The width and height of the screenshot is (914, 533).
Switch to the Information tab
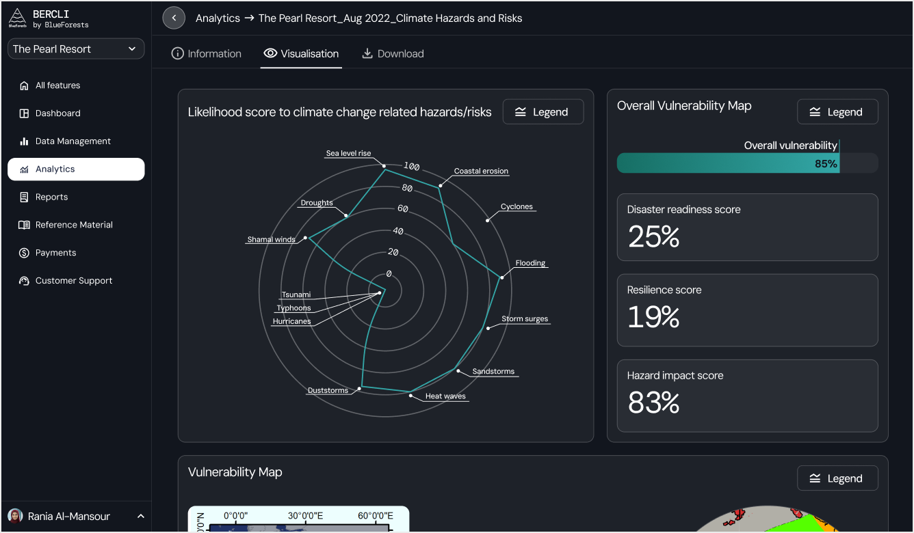[x=207, y=53]
